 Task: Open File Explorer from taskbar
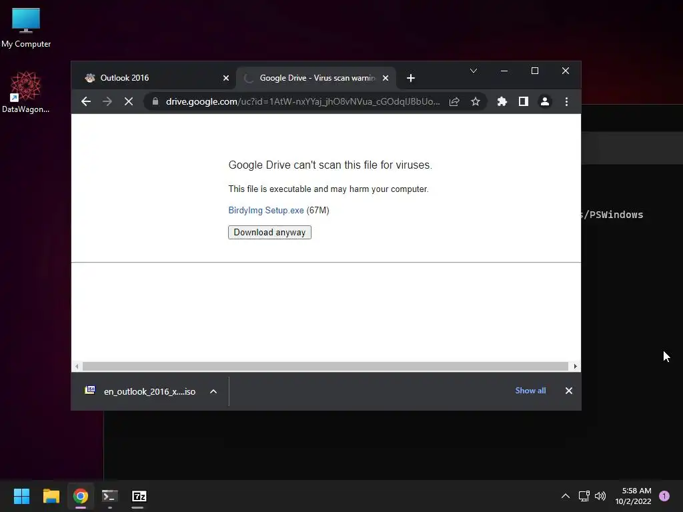point(51,496)
